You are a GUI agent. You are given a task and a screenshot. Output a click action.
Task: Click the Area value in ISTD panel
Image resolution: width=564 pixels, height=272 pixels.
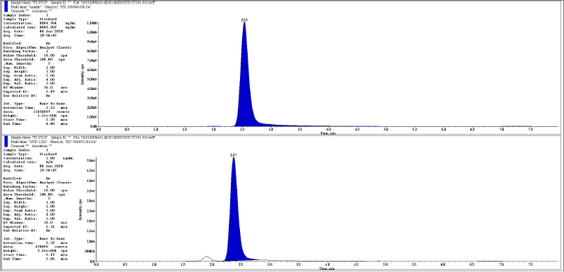[x=42, y=247]
